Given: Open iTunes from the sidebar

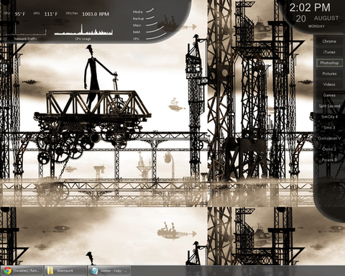Looking at the screenshot, I should click(329, 52).
